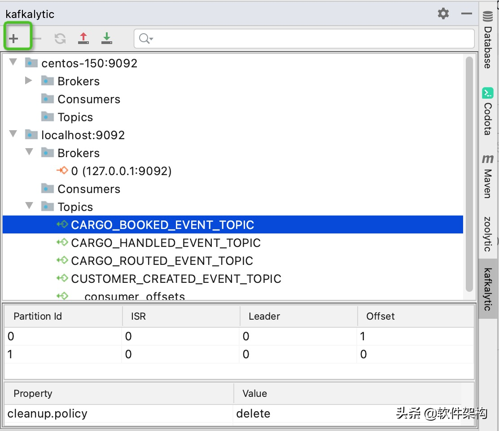Collapse Brokers under localhost:9092
Screen dimensions: 499x431
pyautogui.click(x=29, y=152)
